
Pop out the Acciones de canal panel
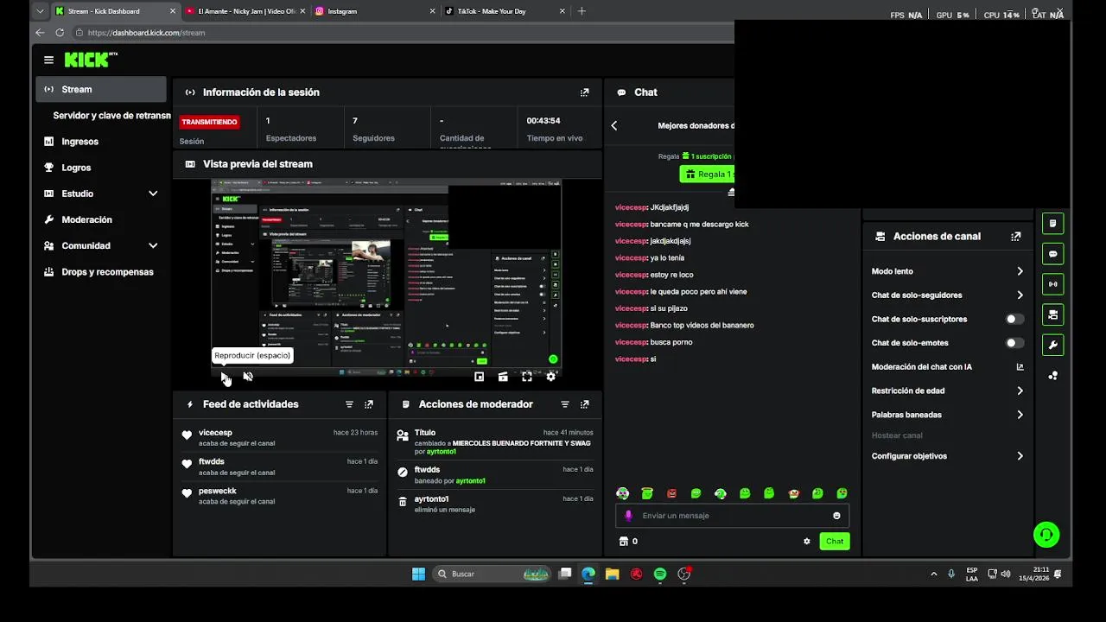(x=1016, y=237)
